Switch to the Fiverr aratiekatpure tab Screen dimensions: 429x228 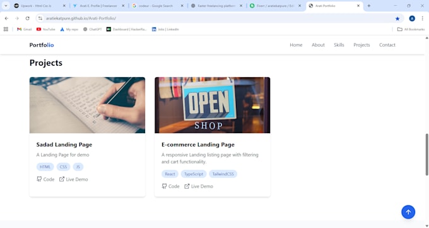coord(276,6)
